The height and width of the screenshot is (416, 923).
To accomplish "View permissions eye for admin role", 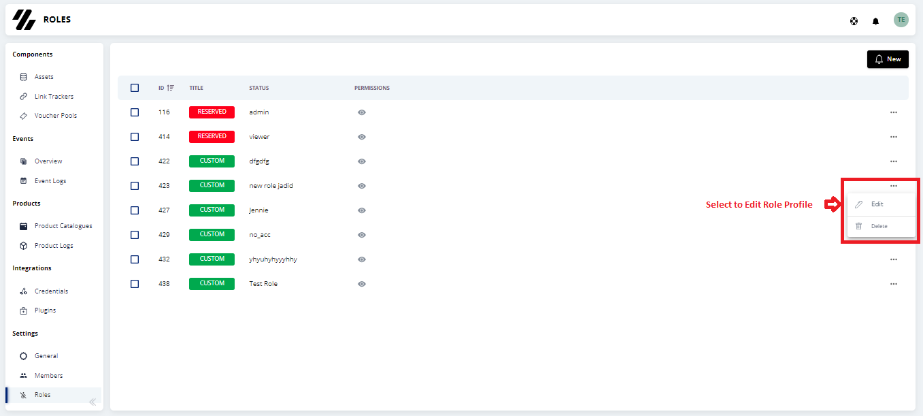I will (x=362, y=112).
